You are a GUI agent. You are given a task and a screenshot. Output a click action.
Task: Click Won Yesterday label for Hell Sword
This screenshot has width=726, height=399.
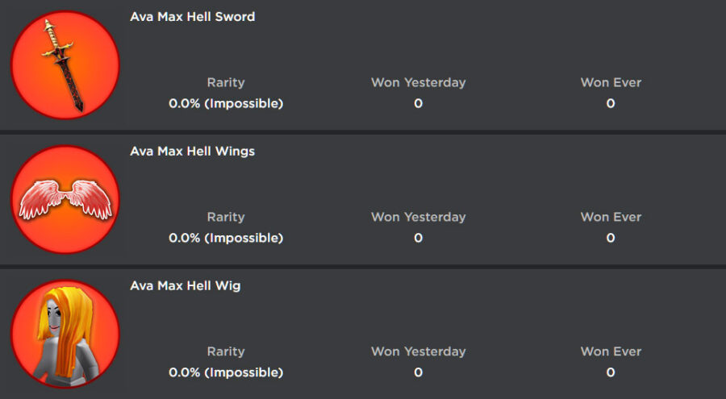[418, 82]
